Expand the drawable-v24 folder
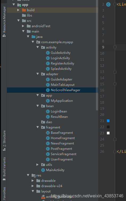126x201 pixels. click(x=33, y=186)
